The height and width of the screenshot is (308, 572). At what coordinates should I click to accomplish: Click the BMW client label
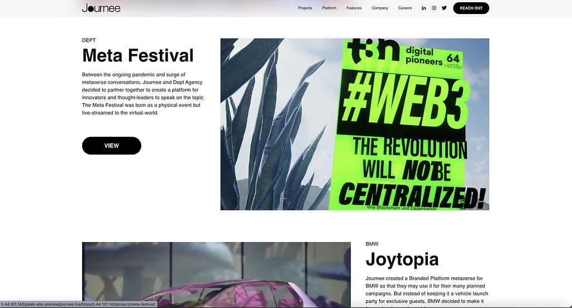point(372,244)
